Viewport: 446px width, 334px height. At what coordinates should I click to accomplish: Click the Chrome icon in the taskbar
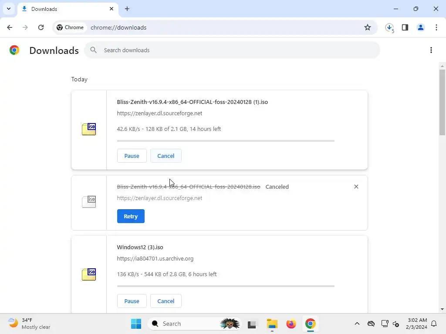point(310,324)
